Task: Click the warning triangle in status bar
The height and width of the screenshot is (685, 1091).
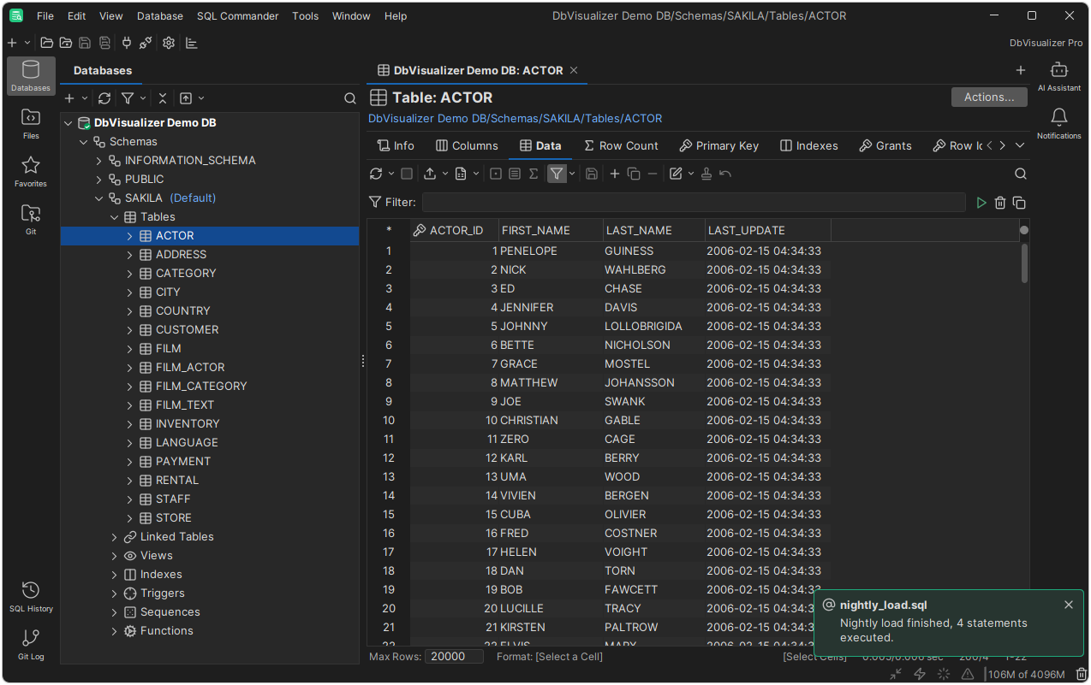Action: 968,674
